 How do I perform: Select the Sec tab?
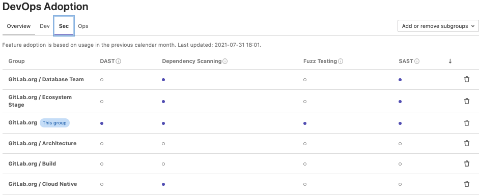[x=64, y=26]
